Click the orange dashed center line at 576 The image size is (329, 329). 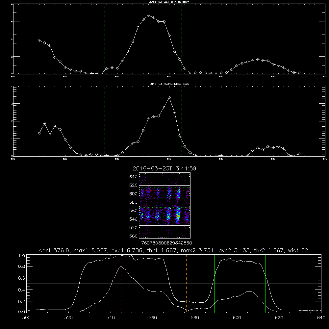186,284
